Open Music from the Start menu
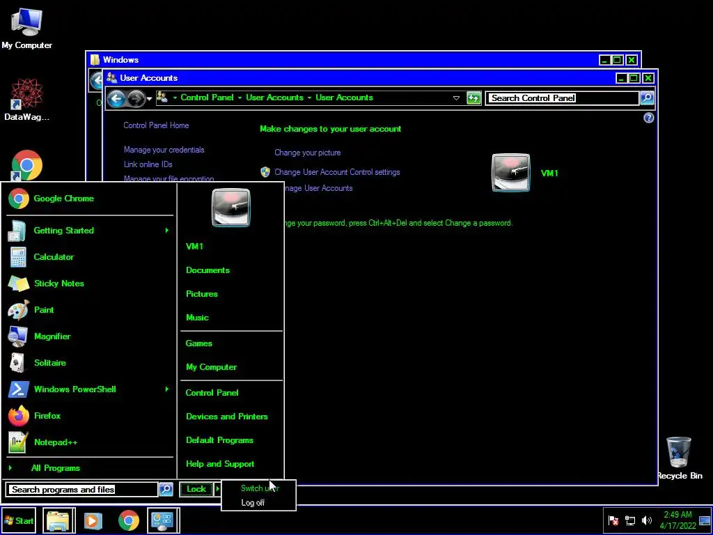This screenshot has width=713, height=535. [197, 318]
